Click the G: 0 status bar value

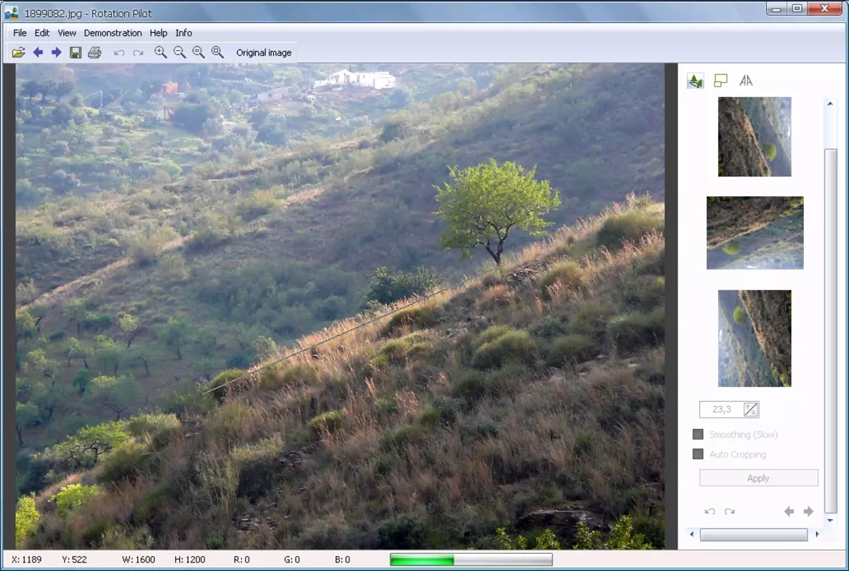292,560
